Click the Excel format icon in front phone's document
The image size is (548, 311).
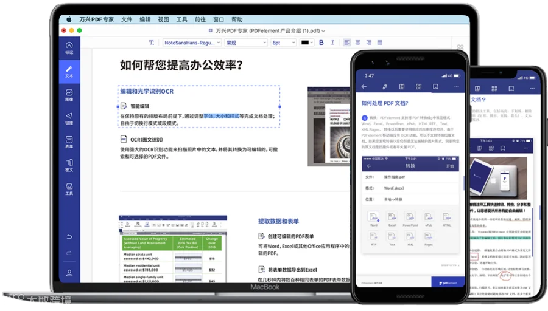392,217
